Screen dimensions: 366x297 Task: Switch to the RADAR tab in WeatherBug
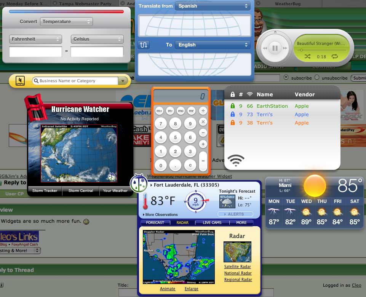(x=182, y=223)
